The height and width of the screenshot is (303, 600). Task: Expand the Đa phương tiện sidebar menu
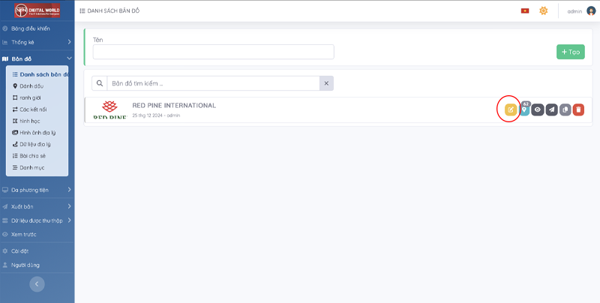point(69,190)
